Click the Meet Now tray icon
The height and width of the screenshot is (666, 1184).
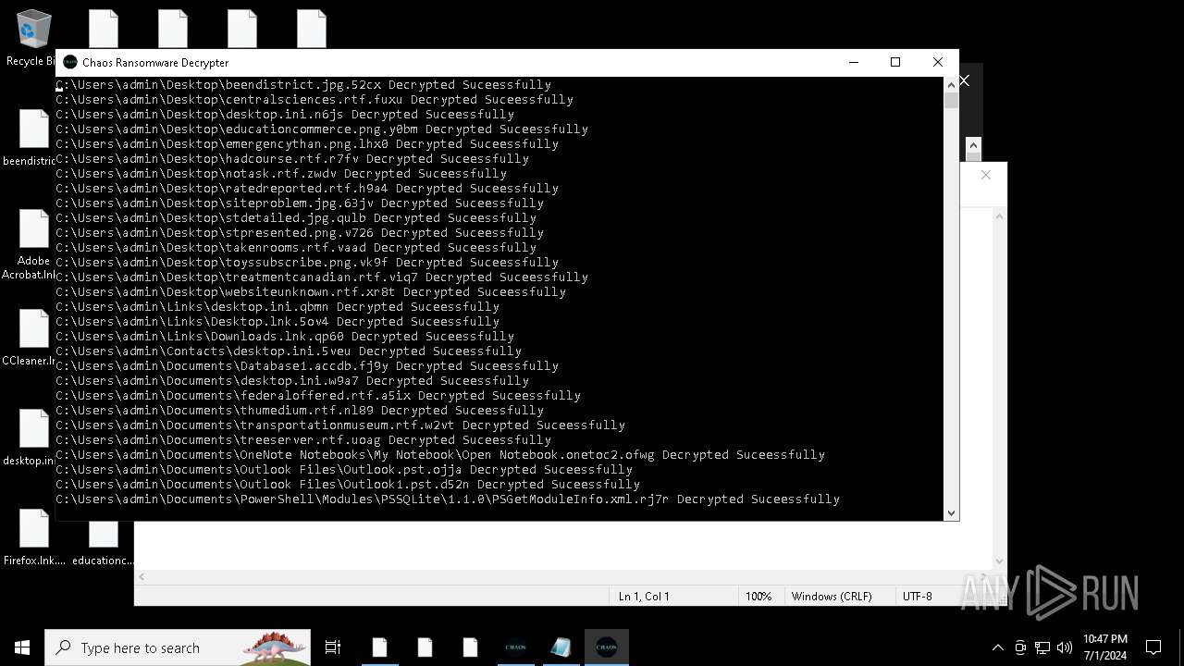tap(1020, 647)
